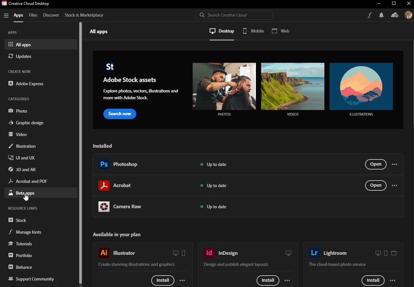Install Illustrator
The width and height of the screenshot is (414, 287).
tap(163, 280)
